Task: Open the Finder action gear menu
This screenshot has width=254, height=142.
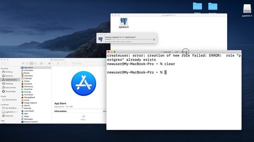Action: click(x=50, y=64)
